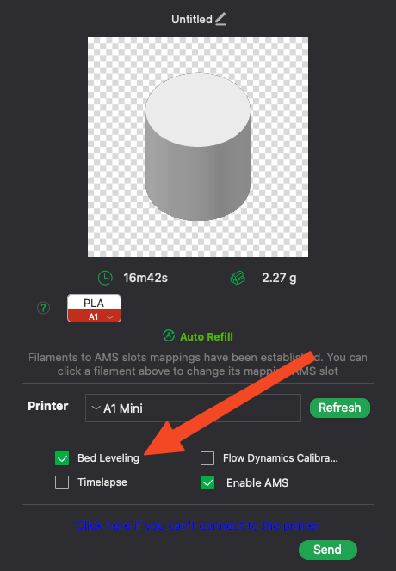The height and width of the screenshot is (571, 396).
Task: Select the red PLA filament swatch
Action: [94, 308]
